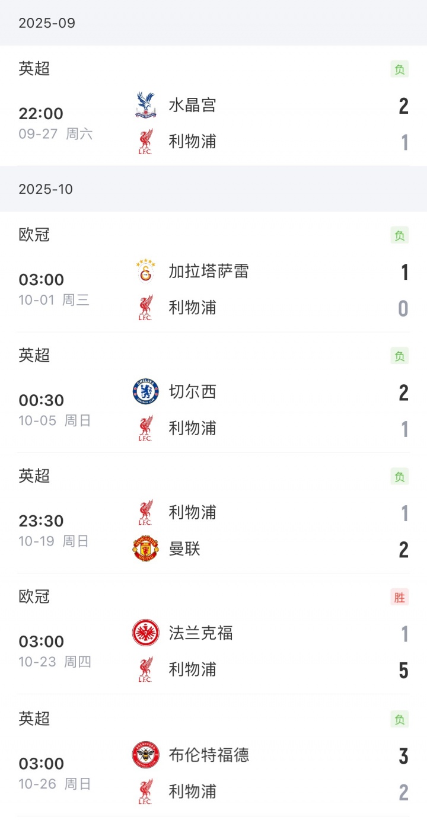Click Liverpool crest in Crystal Palace match

[145, 142]
